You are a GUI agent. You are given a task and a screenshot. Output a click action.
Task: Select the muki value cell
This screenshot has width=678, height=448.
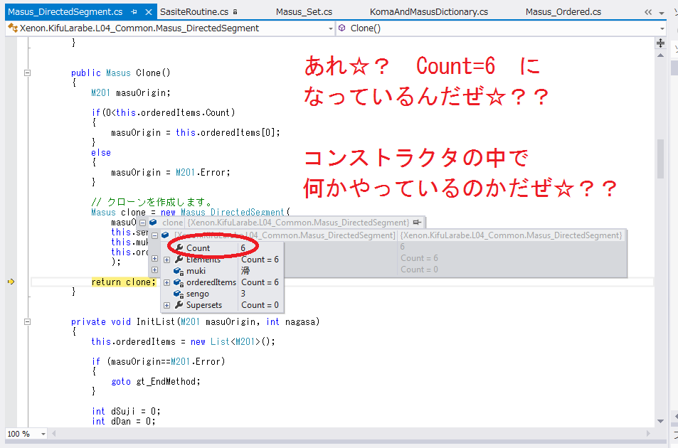(245, 271)
